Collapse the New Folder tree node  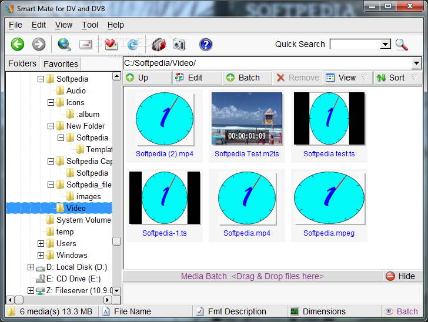[x=51, y=126]
